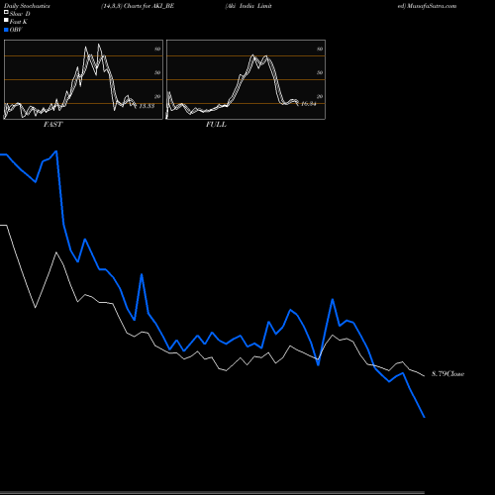Click the 20 level label on FAST chart
Viewport: 495px width, 495px height.
tap(157, 96)
